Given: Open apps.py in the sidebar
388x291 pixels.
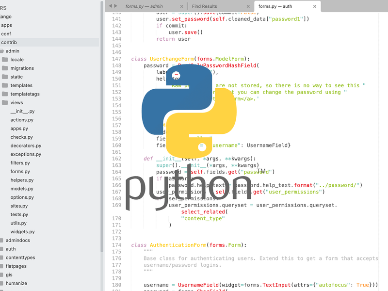Looking at the screenshot, I should tap(19, 129).
